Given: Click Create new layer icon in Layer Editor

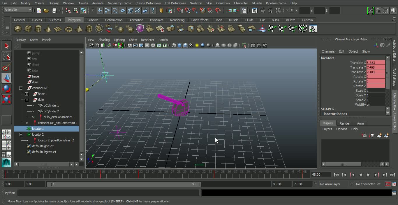Looking at the screenshot, I should pyautogui.click(x=379, y=136).
